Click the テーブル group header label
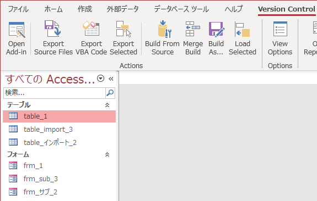The height and width of the screenshot is (201, 317). pyautogui.click(x=19, y=105)
